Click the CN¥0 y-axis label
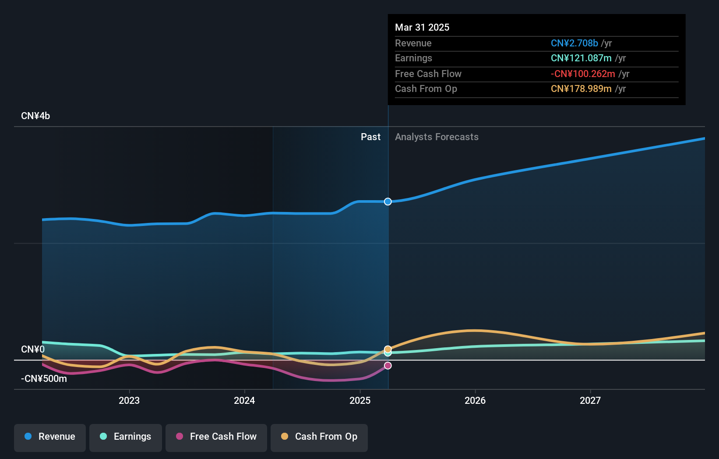 coord(33,350)
